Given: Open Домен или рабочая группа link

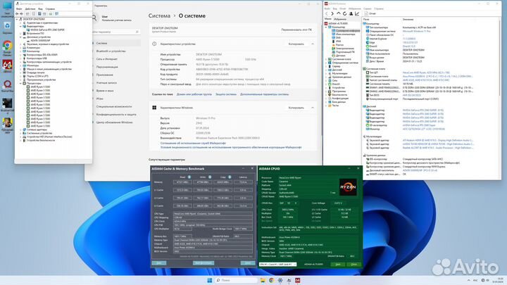Looking at the screenshot, I should coord(194,94).
